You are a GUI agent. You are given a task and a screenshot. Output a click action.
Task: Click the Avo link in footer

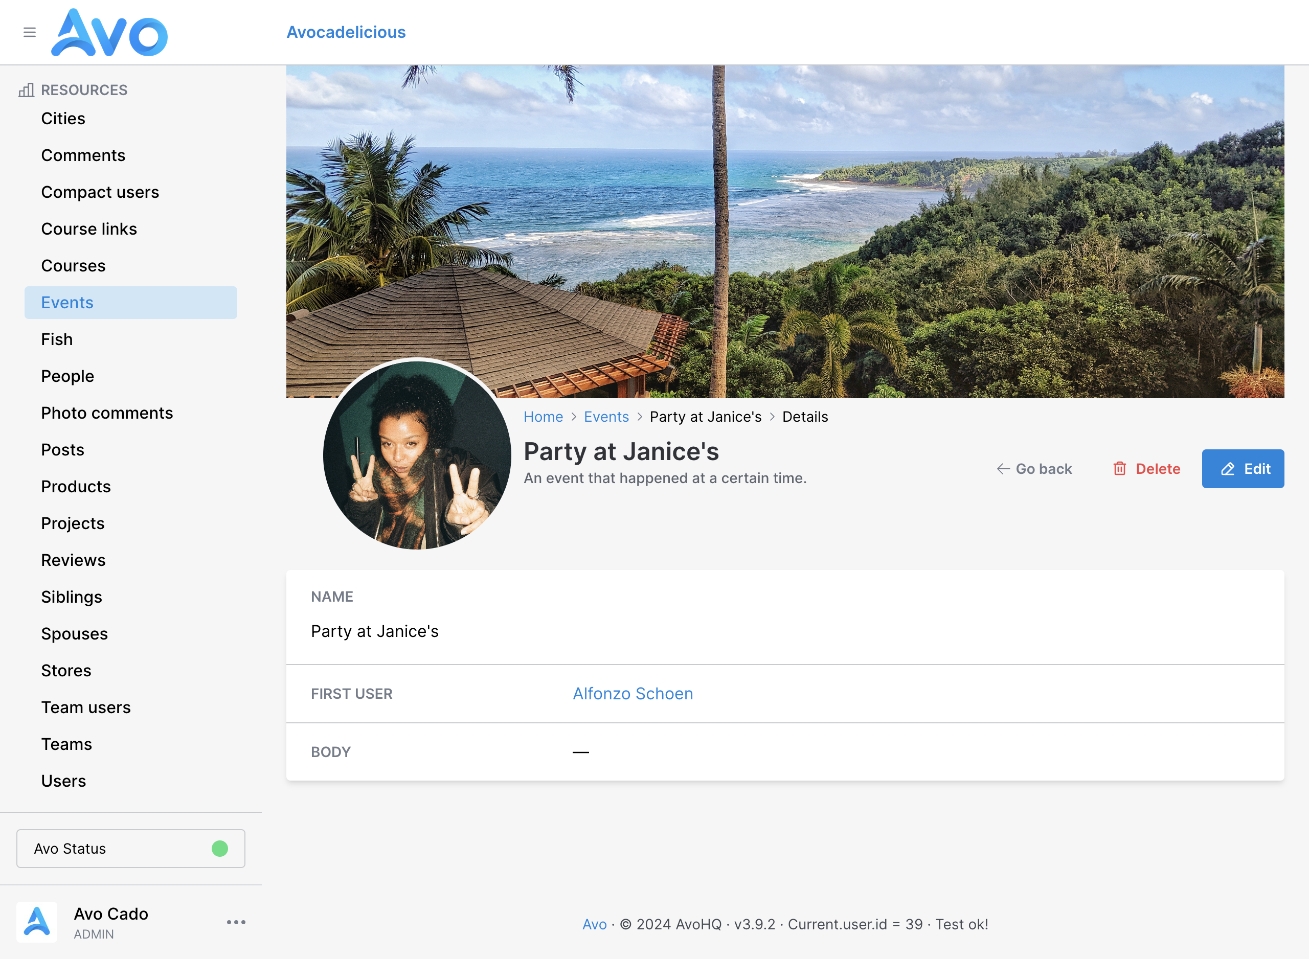[x=595, y=924]
